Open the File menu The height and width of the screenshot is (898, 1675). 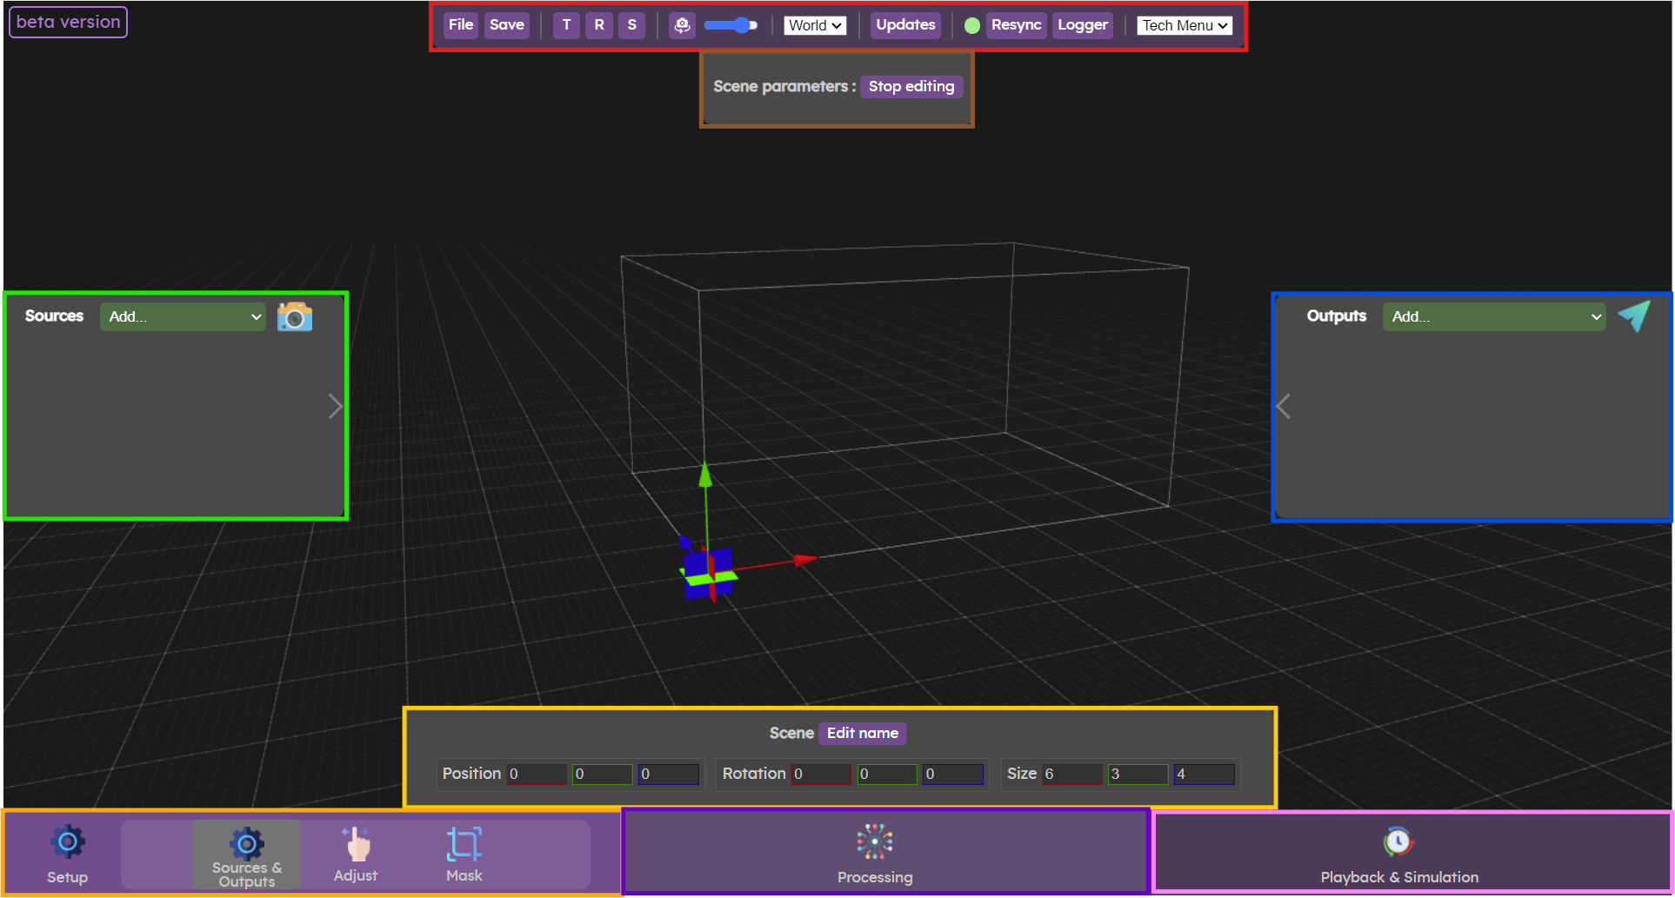point(460,25)
